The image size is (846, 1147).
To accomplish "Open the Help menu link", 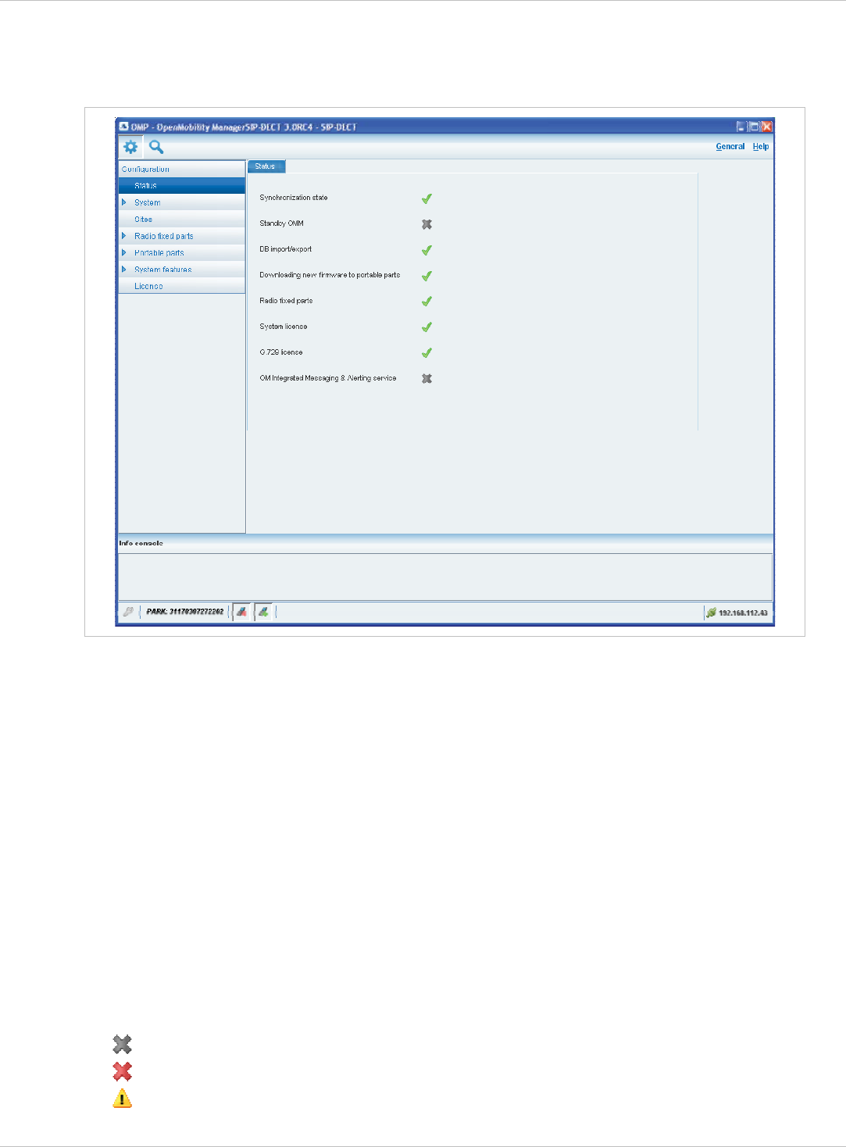I will (x=761, y=147).
